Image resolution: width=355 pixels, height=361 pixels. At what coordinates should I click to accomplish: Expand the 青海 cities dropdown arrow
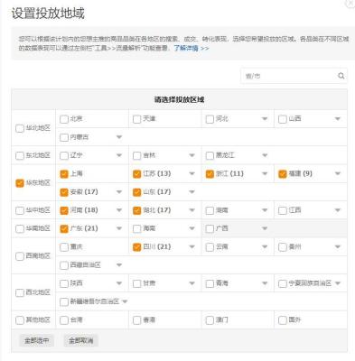click(x=265, y=283)
